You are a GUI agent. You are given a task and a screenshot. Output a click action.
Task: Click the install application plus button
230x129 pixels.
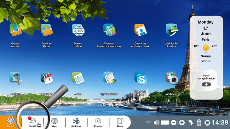206,84
